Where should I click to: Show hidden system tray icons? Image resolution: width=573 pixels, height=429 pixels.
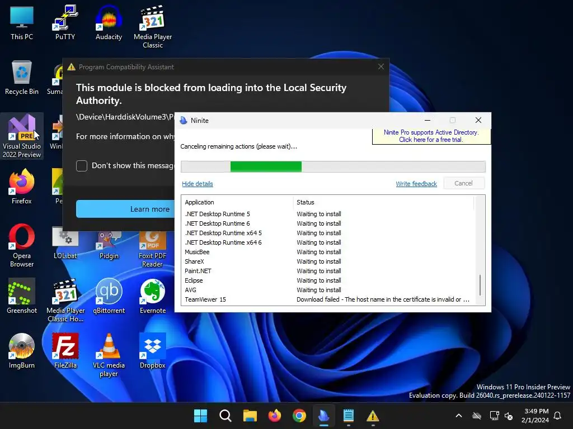click(459, 416)
